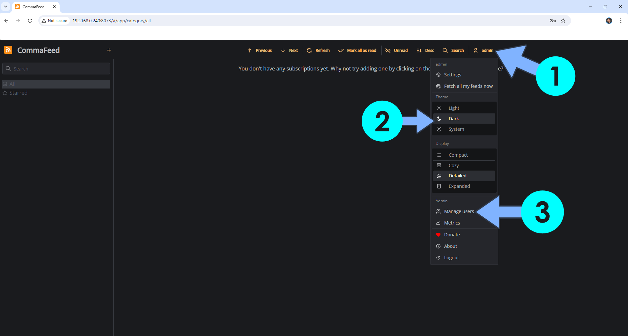This screenshot has height=336, width=628.
Task: Click the chart icon beside Metrics
Action: 438,223
